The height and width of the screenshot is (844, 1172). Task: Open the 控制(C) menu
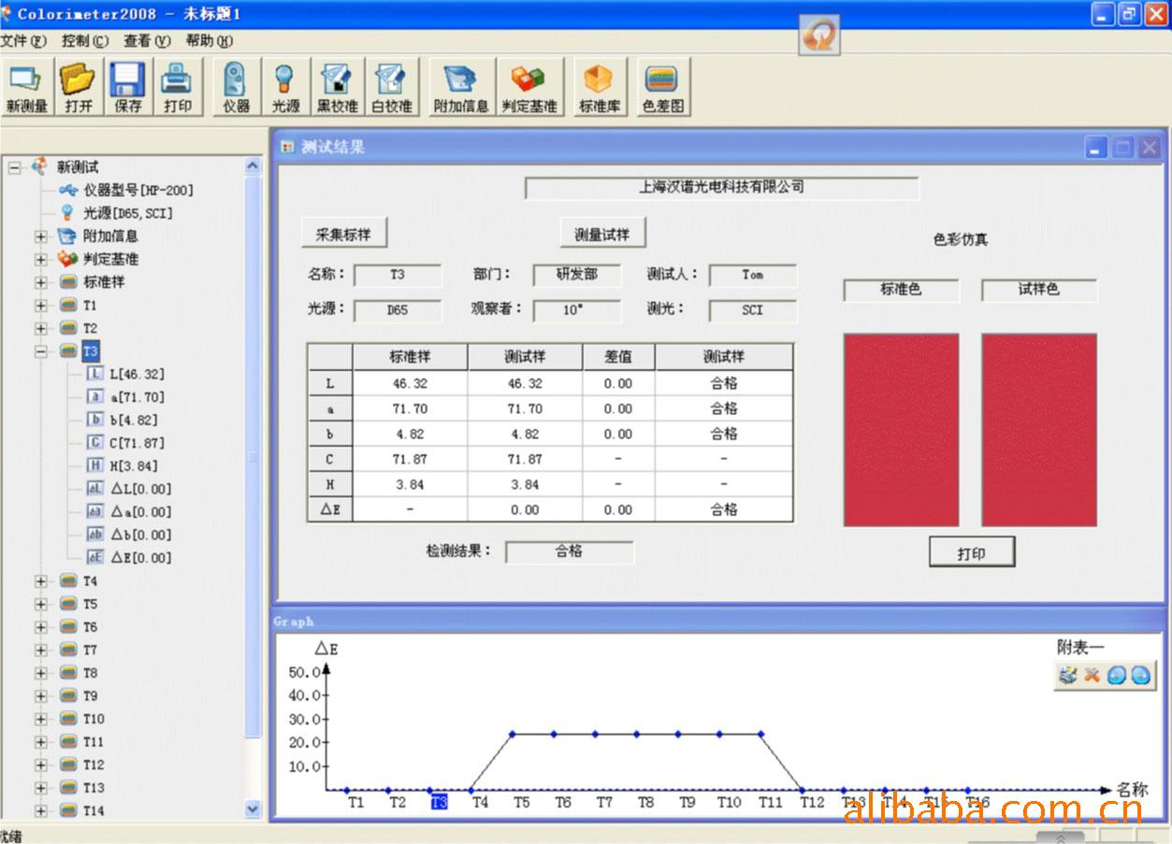(85, 41)
